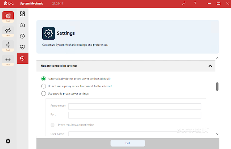This screenshot has width=231, height=149.
Task: Click the scroll down arrow below settings list
Action: (x=217, y=134)
